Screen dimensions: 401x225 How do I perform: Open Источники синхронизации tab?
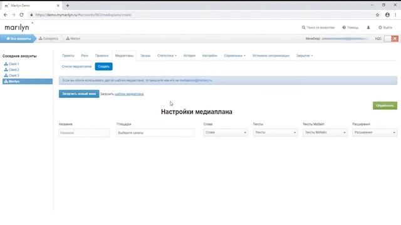coord(271,56)
